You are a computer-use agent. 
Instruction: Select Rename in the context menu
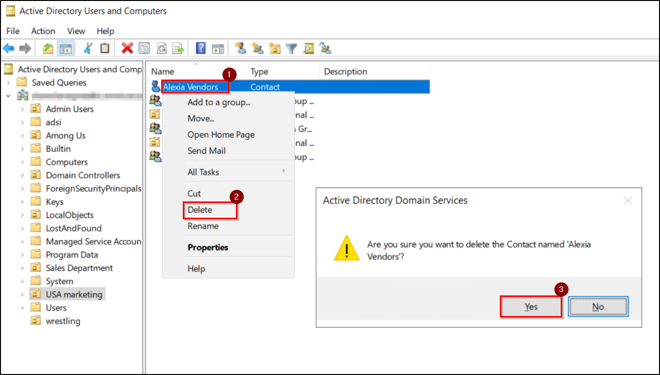[x=202, y=225]
